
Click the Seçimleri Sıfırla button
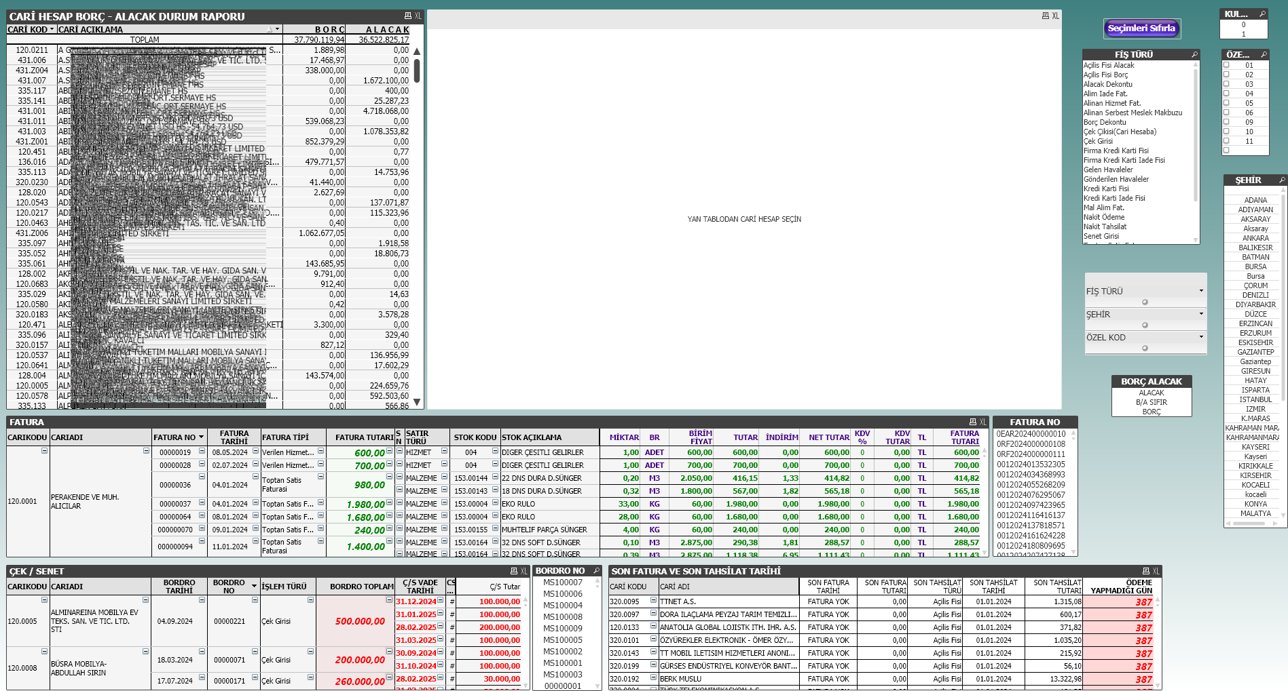point(1141,28)
